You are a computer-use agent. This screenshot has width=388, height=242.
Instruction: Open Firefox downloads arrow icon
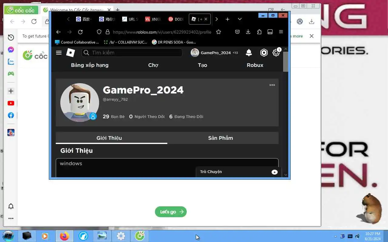248,32
